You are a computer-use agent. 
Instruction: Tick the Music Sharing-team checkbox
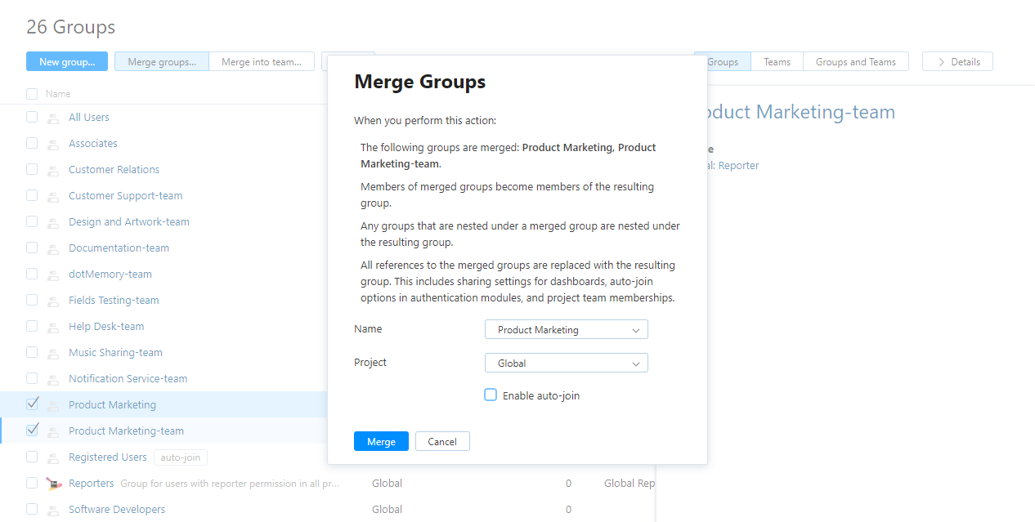[32, 352]
